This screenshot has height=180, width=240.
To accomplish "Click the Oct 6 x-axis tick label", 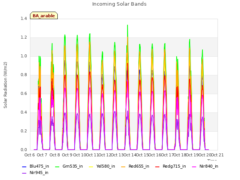I will (x=30, y=155).
